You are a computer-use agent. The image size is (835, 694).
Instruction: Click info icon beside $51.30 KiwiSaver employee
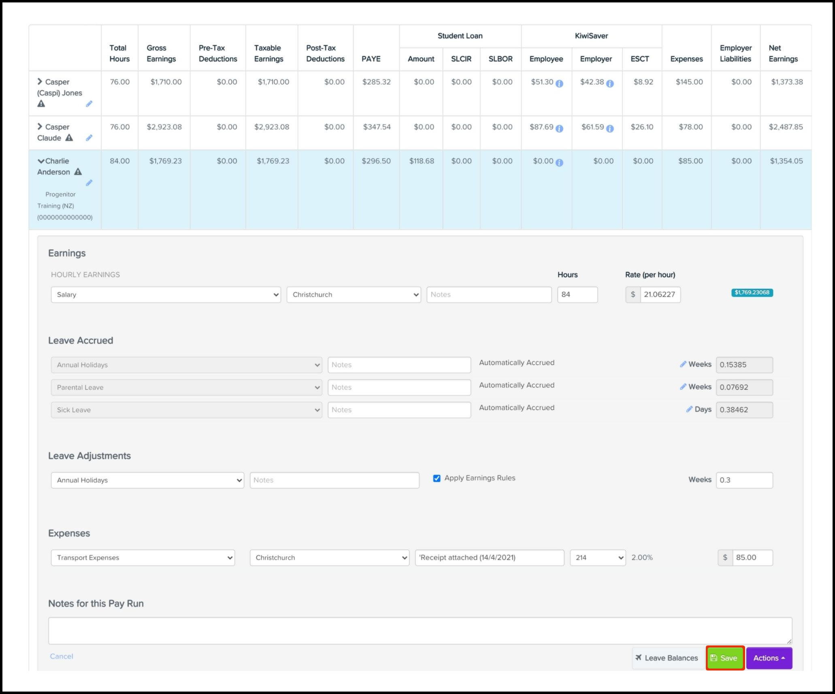click(x=559, y=84)
